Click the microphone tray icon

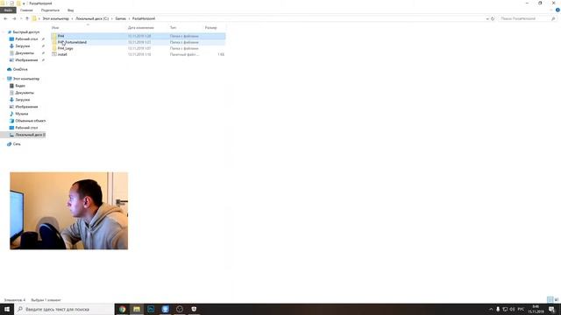point(498,309)
